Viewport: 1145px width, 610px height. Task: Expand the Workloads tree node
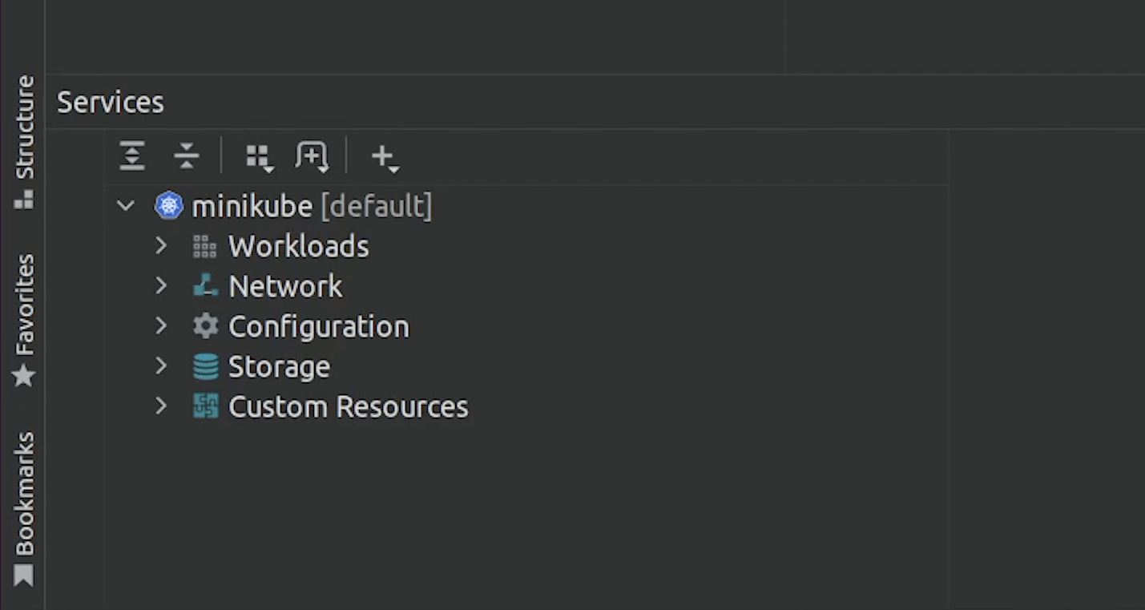(x=161, y=246)
